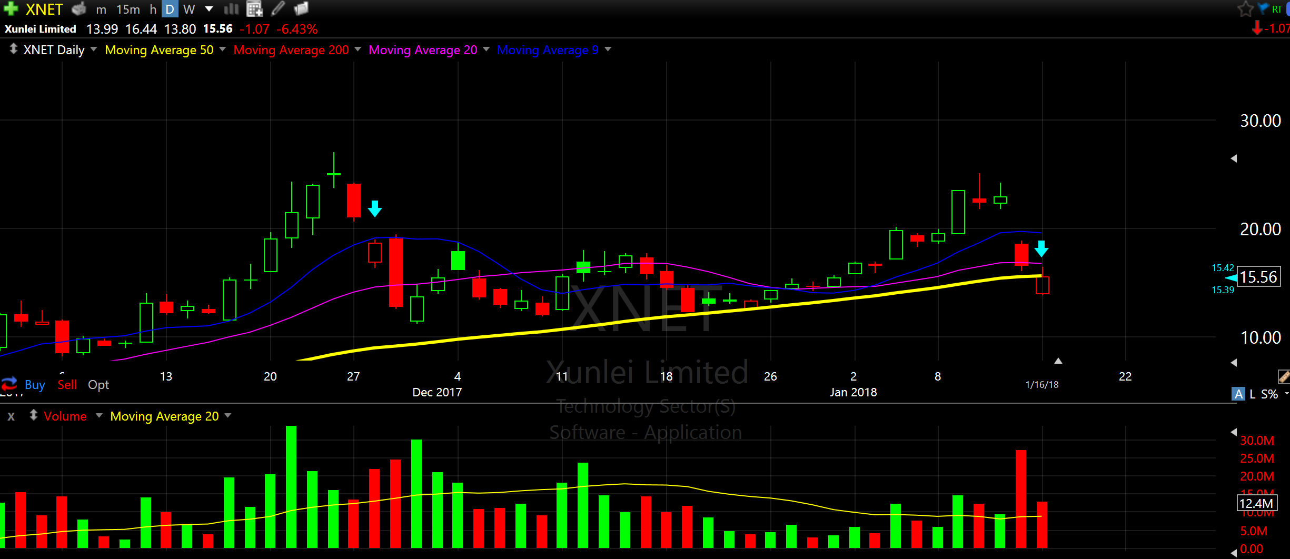Screen dimensions: 1290x559
Task: Expand the XNET Daily dropdown
Action: point(94,49)
